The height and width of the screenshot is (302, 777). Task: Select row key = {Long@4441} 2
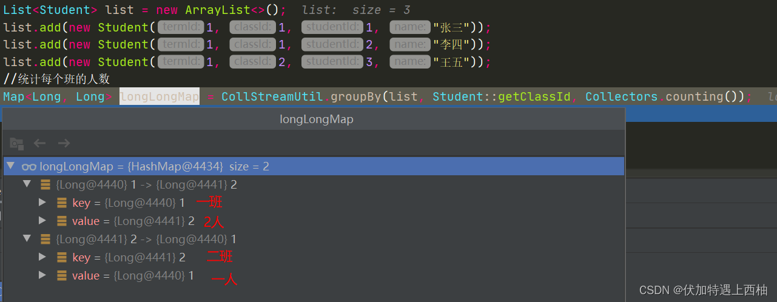(314, 257)
